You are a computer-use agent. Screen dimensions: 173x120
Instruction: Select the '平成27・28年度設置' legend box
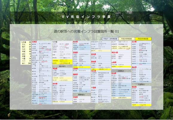(x=110, y=39)
